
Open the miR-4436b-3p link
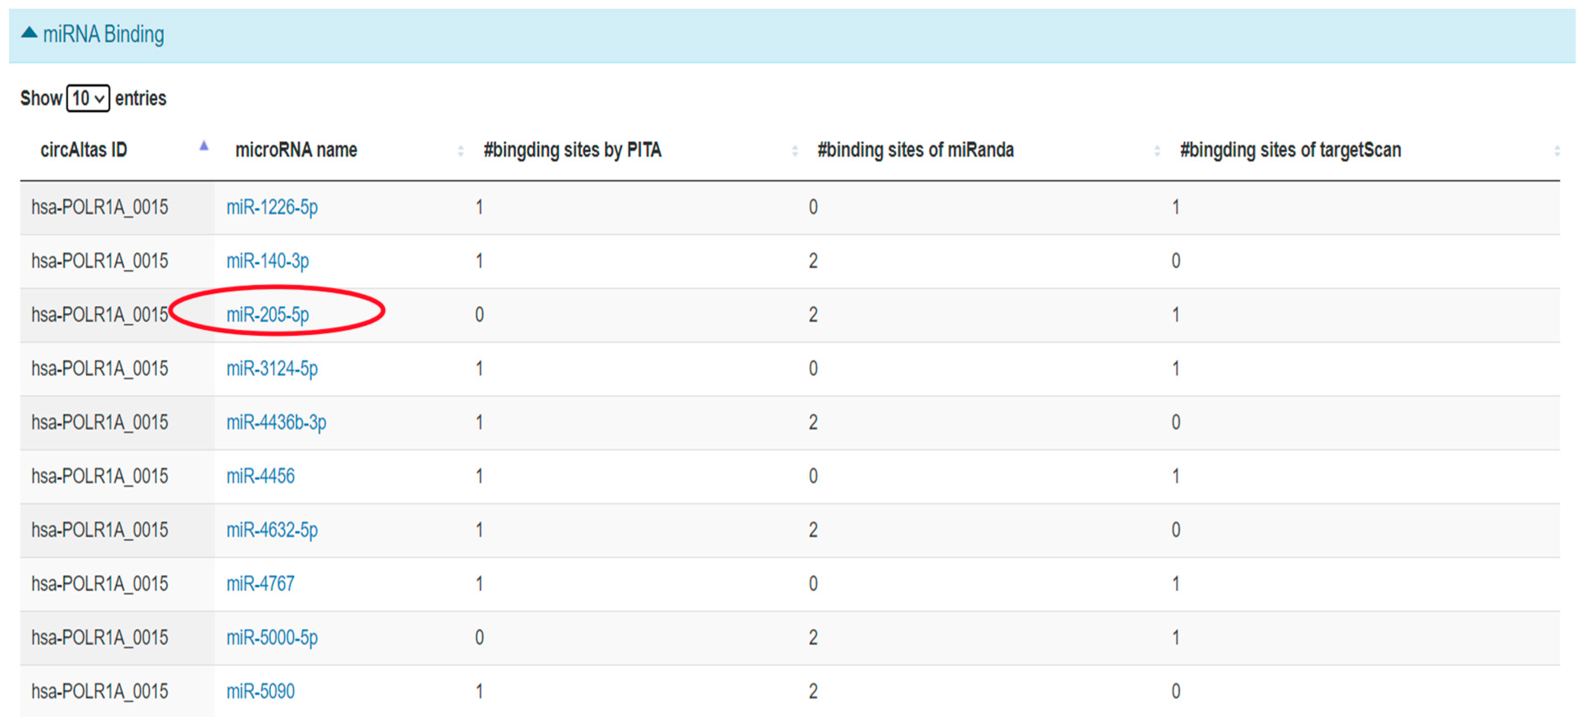coord(276,423)
